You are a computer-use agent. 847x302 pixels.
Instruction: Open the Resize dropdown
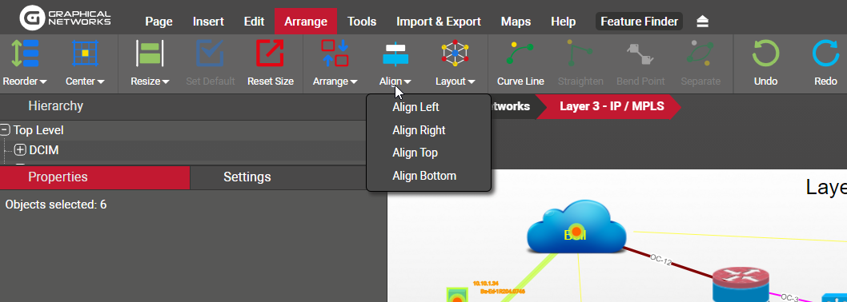coord(150,81)
